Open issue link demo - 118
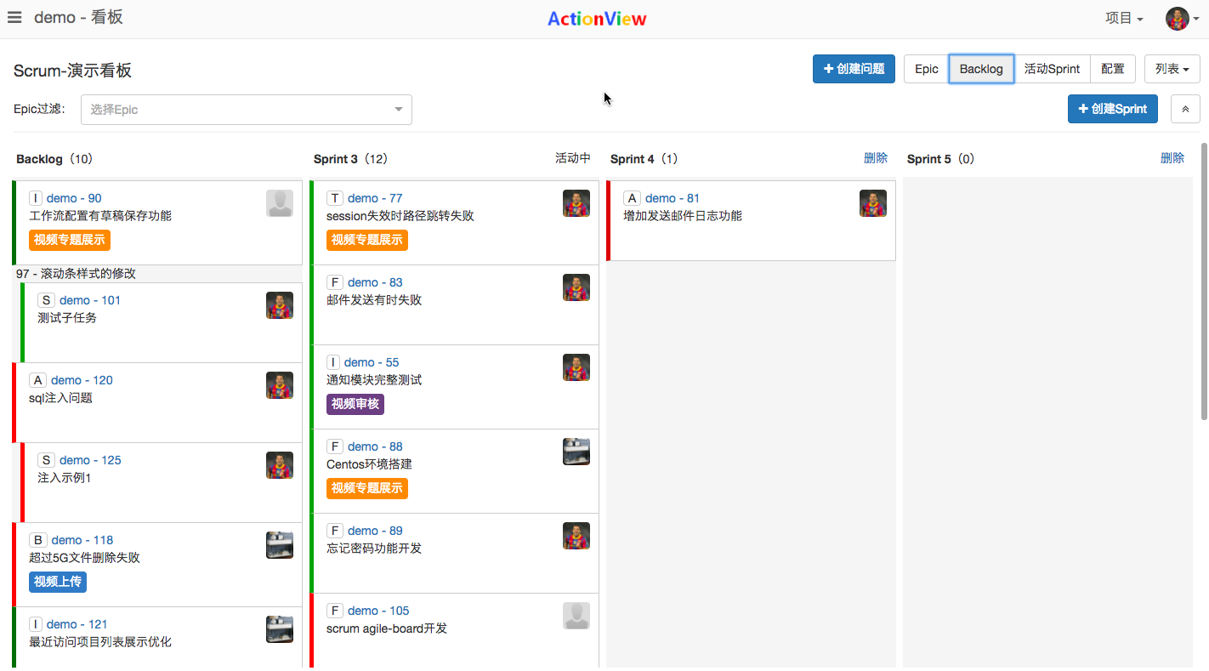This screenshot has width=1209, height=671. click(x=82, y=540)
